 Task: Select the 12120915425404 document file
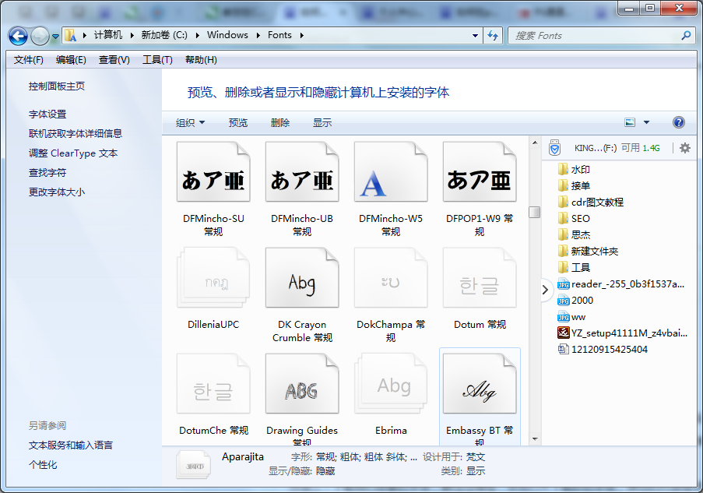(603, 349)
